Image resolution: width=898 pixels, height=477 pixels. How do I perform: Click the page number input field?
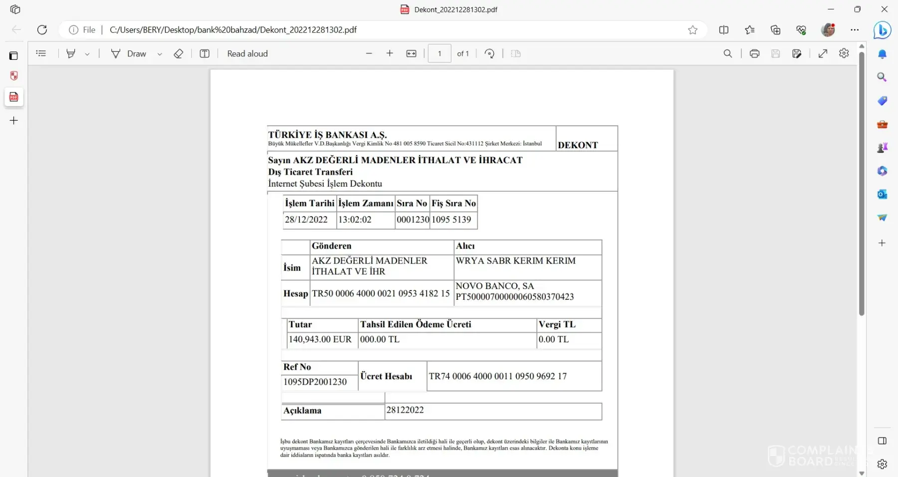[x=439, y=53]
